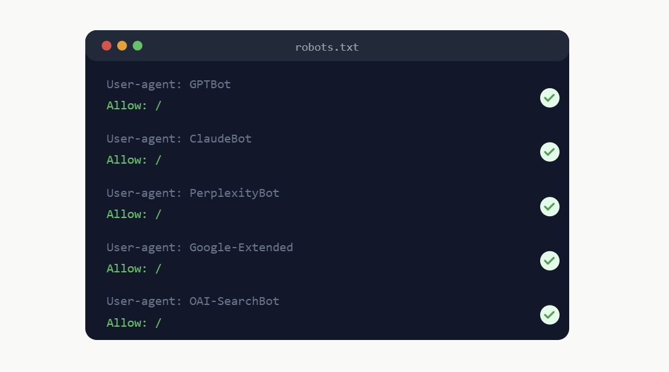Click the Allow: / line under Google-Extended
The height and width of the screenshot is (372, 669).
tap(134, 269)
